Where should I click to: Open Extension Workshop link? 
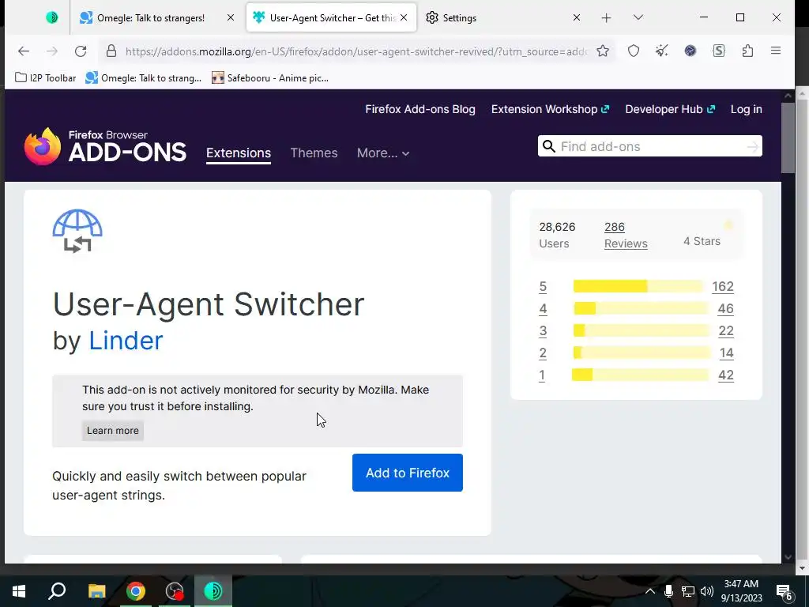550,109
